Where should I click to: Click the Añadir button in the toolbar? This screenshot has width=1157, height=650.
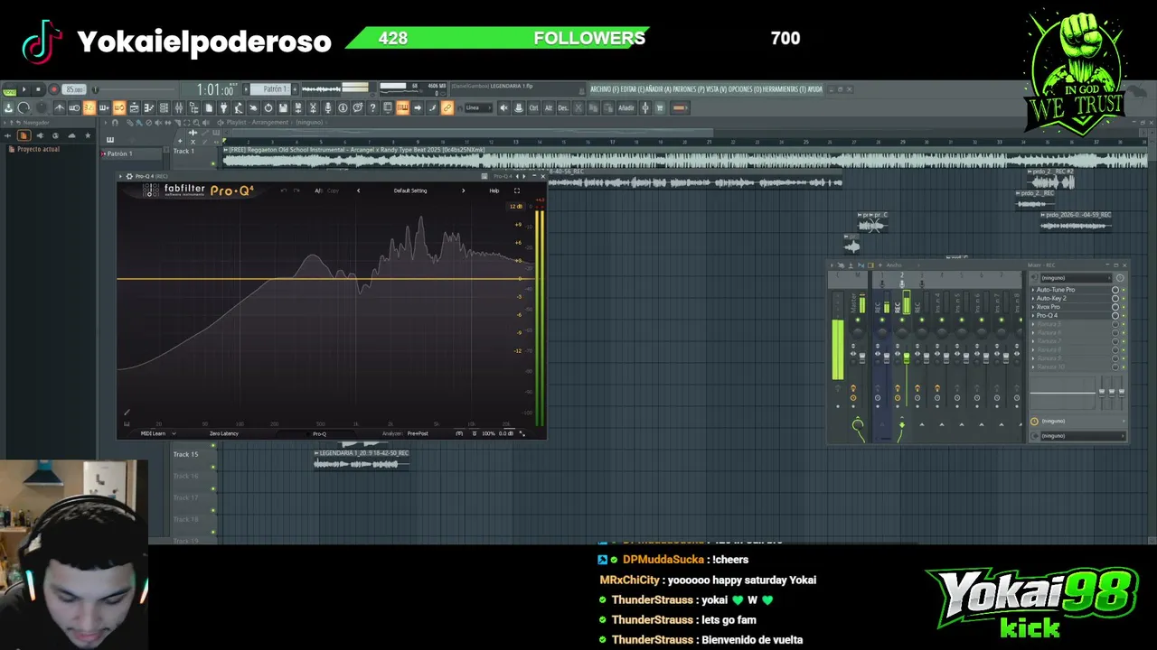pyautogui.click(x=626, y=108)
